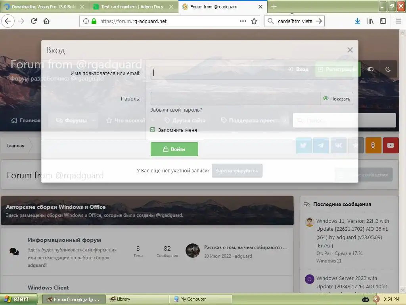The width and height of the screenshot is (406, 305).
Task: Open a new tab with plus icon
Action: [274, 6]
